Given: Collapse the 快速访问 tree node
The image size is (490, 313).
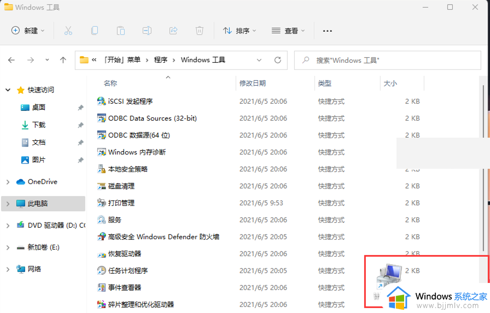Looking at the screenshot, I should coord(8,90).
